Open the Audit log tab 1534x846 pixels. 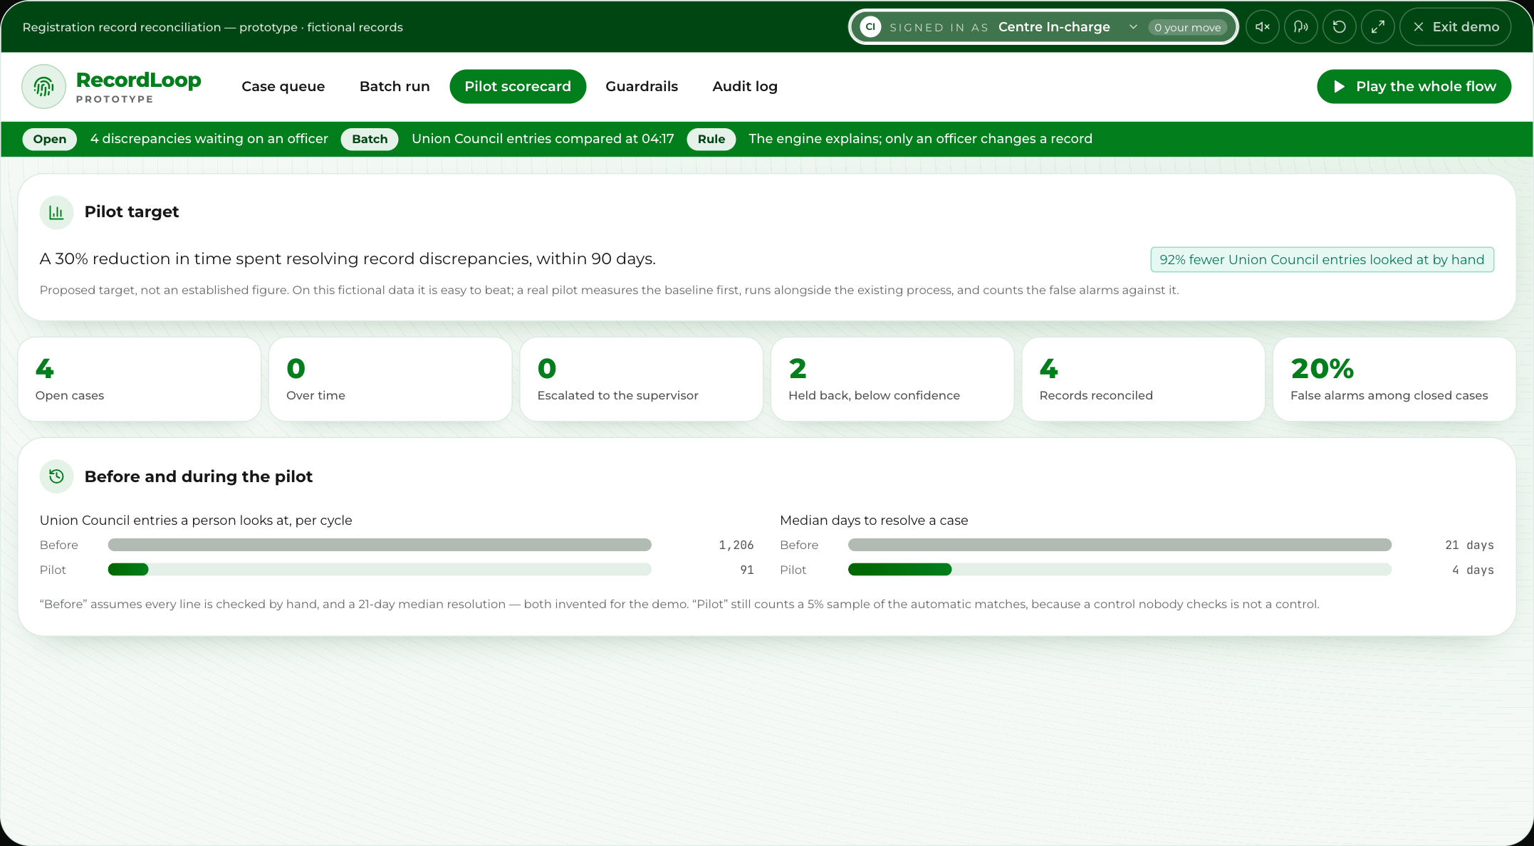745,87
